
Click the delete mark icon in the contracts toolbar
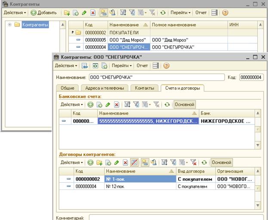tap(125, 163)
